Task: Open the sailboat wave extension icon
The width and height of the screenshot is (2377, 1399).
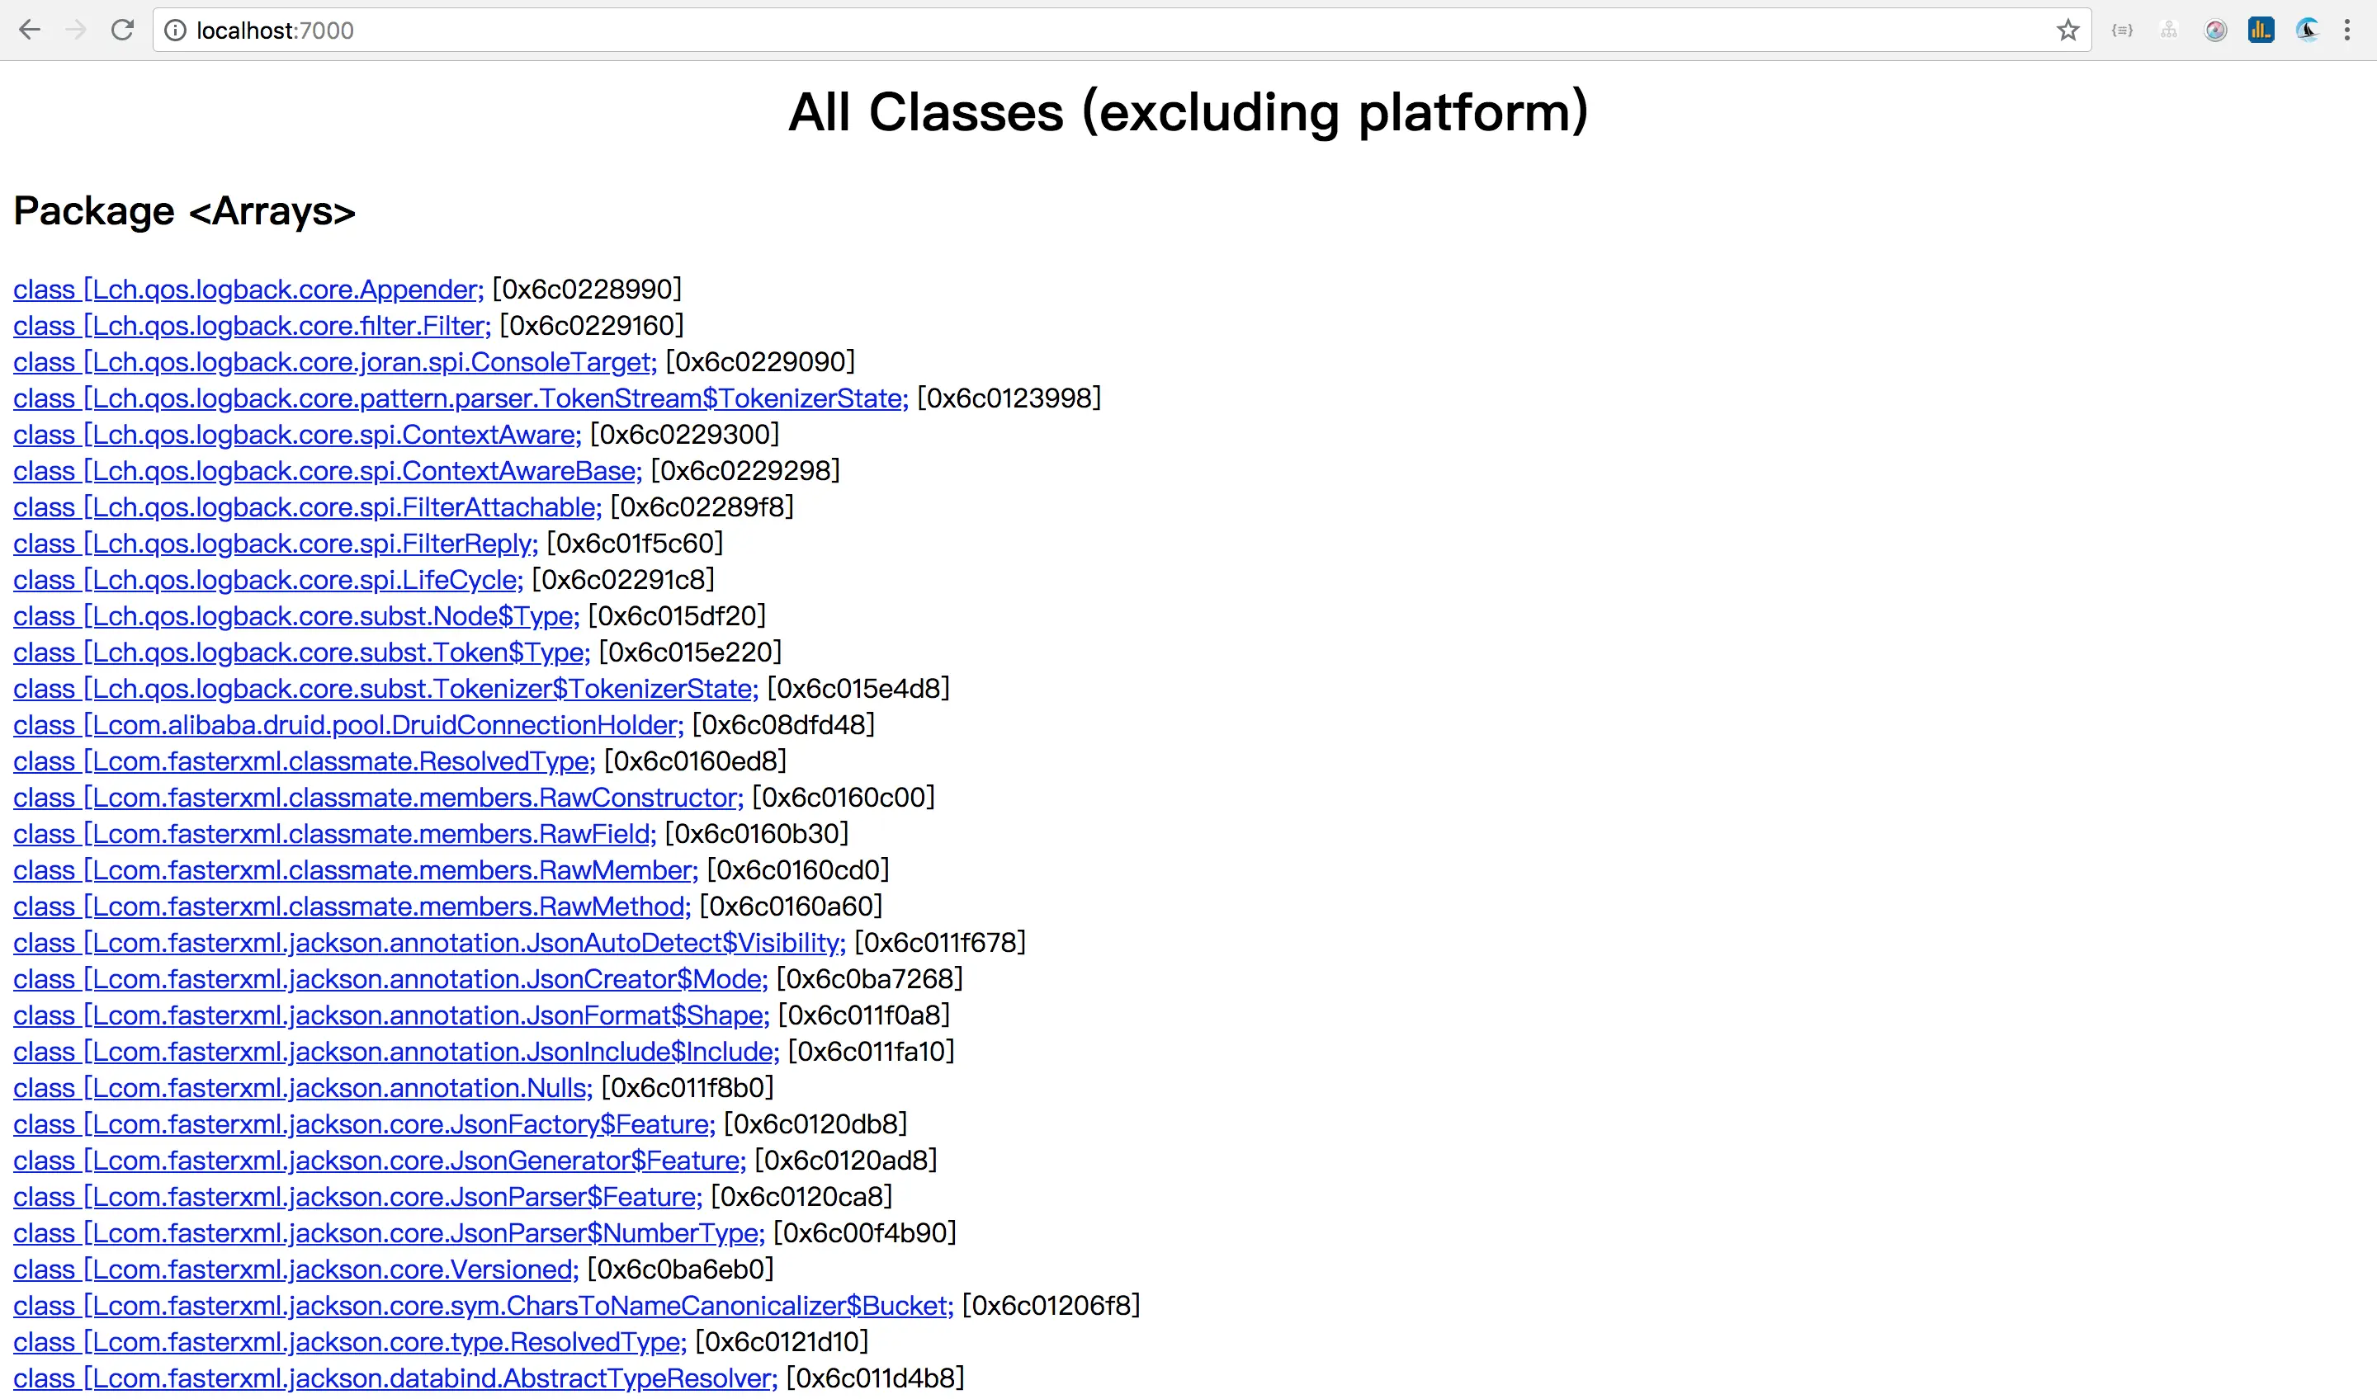Action: pyautogui.click(x=2307, y=31)
